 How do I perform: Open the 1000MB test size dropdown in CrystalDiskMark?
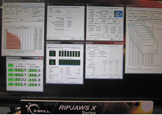point(21,64)
